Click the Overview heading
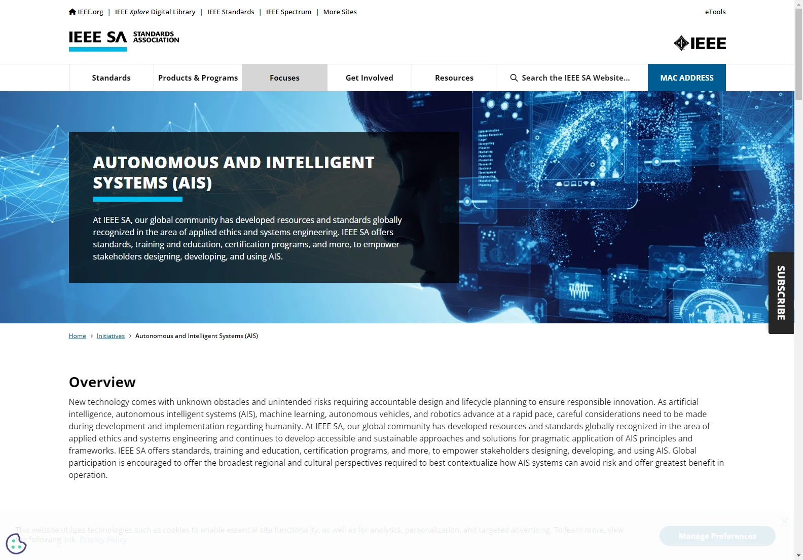Screen dimensions: 803x560 (x=102, y=382)
